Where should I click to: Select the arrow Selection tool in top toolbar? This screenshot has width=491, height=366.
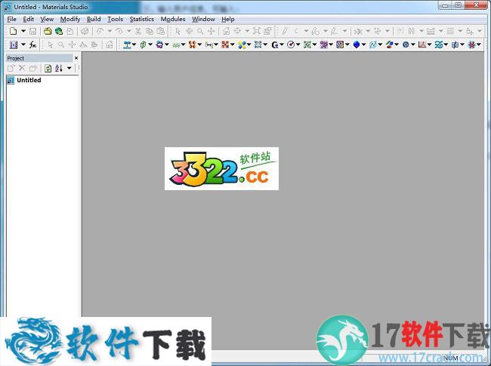[x=178, y=31]
